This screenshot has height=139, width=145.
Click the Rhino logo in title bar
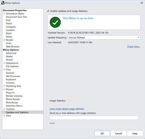[3, 3]
